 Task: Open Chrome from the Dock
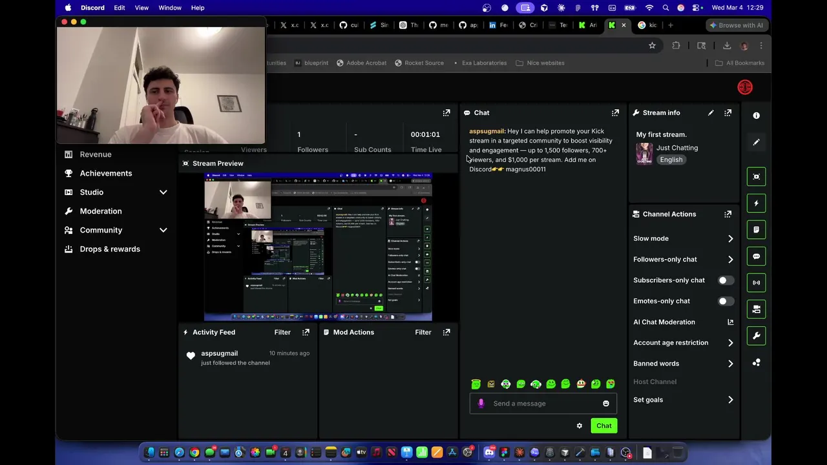point(194,453)
